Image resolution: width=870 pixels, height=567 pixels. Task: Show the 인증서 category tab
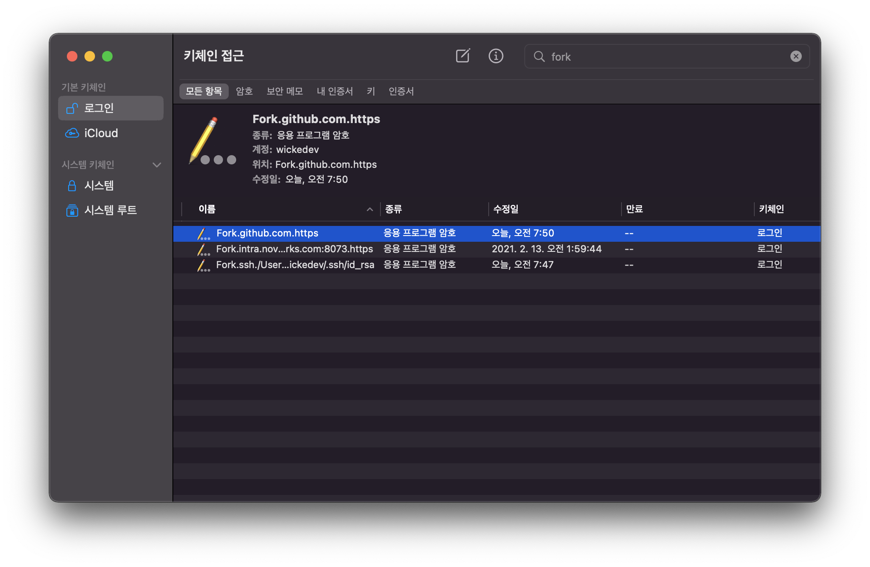[x=401, y=91]
